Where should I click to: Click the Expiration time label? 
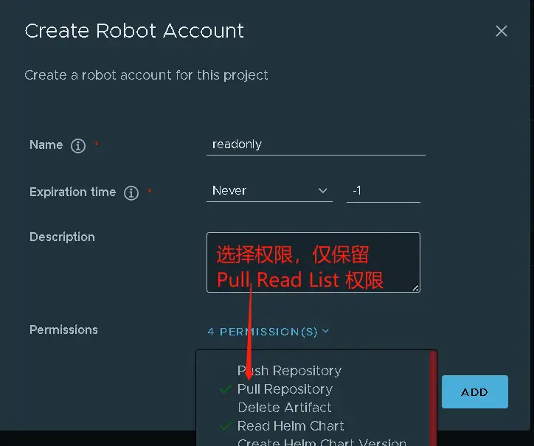(72, 192)
